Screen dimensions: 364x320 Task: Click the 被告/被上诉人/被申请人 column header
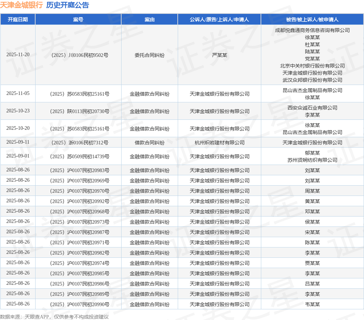point(312,20)
